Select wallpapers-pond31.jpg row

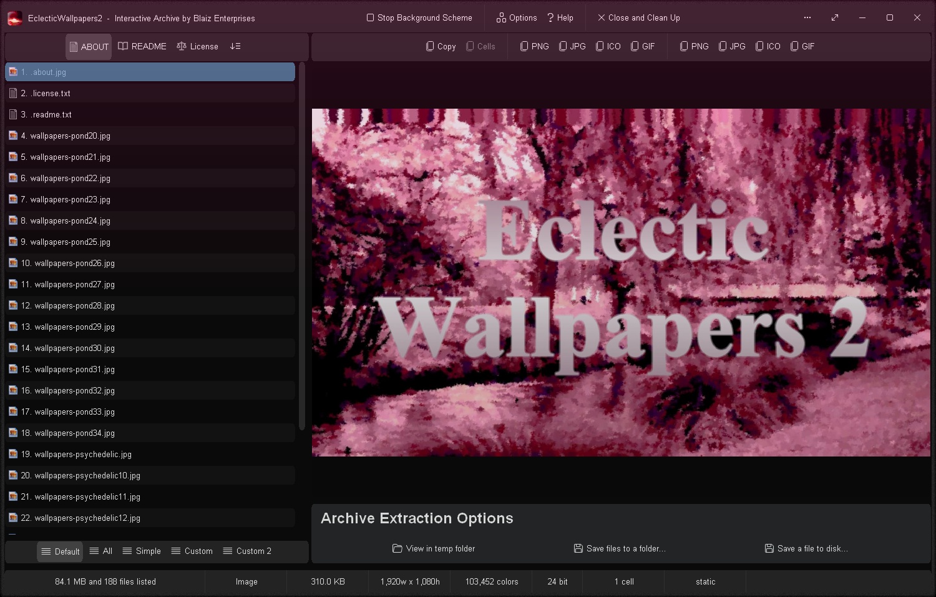(x=150, y=369)
